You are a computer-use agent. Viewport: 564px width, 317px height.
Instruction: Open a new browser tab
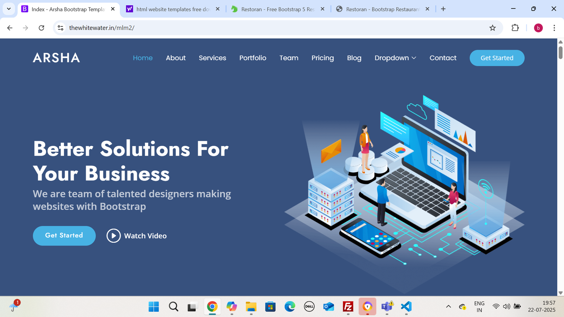[443, 9]
